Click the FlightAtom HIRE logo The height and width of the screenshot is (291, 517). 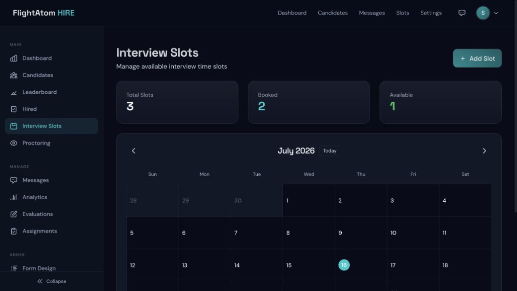44,13
